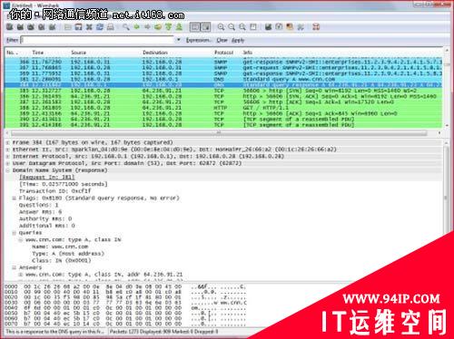
Task: Sort packets by the No. column
Action: pyautogui.click(x=12, y=53)
